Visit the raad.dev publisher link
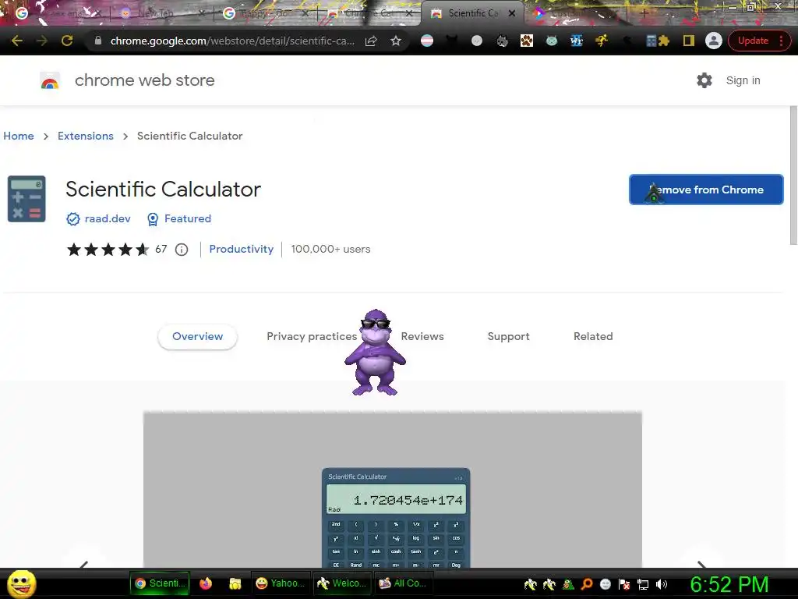This screenshot has height=599, width=798. pyautogui.click(x=108, y=218)
